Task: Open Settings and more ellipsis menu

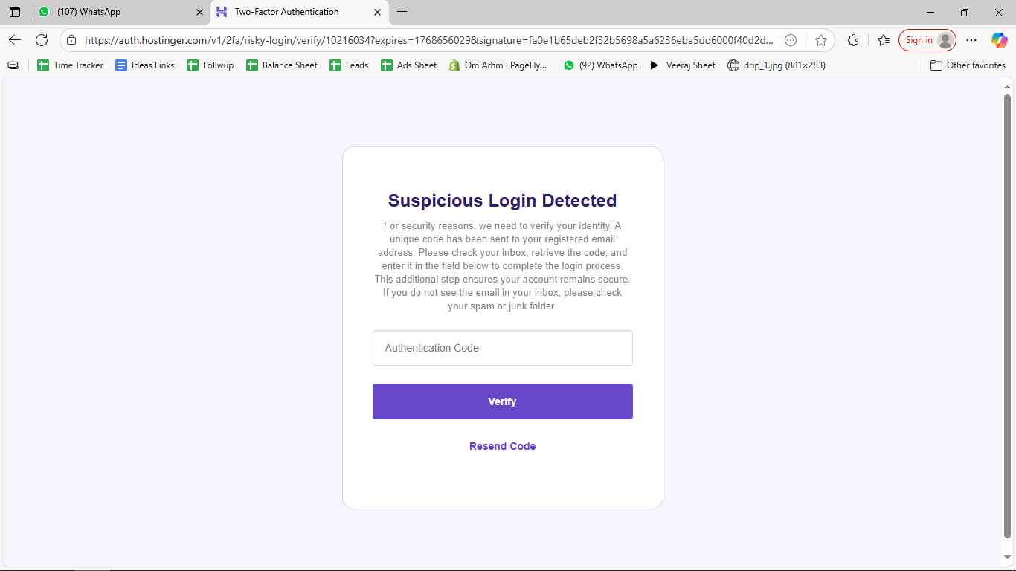Action: [x=971, y=40]
